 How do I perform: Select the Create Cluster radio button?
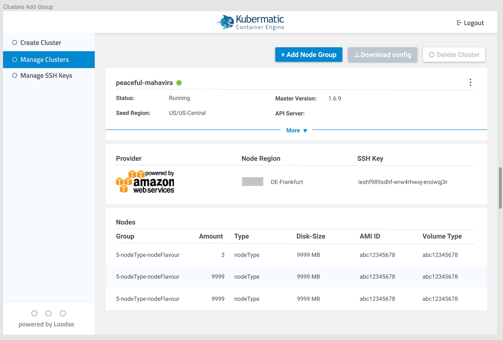[14, 42]
